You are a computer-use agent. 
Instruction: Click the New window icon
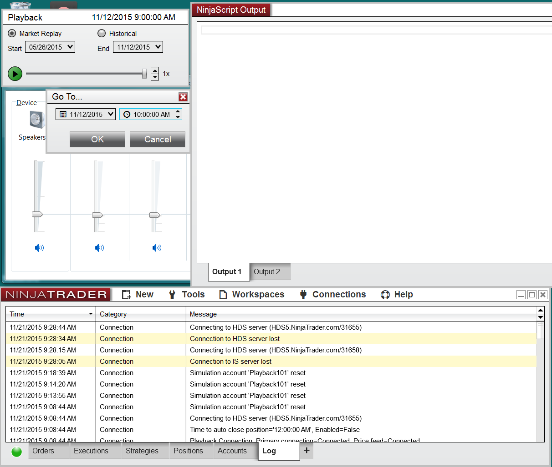[127, 295]
